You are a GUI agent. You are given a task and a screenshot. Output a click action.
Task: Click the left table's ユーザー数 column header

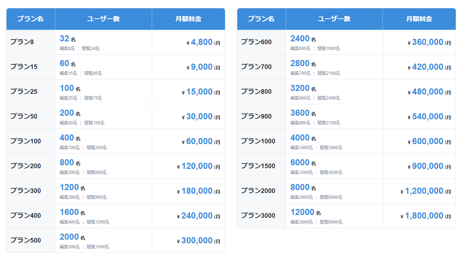pyautogui.click(x=103, y=19)
